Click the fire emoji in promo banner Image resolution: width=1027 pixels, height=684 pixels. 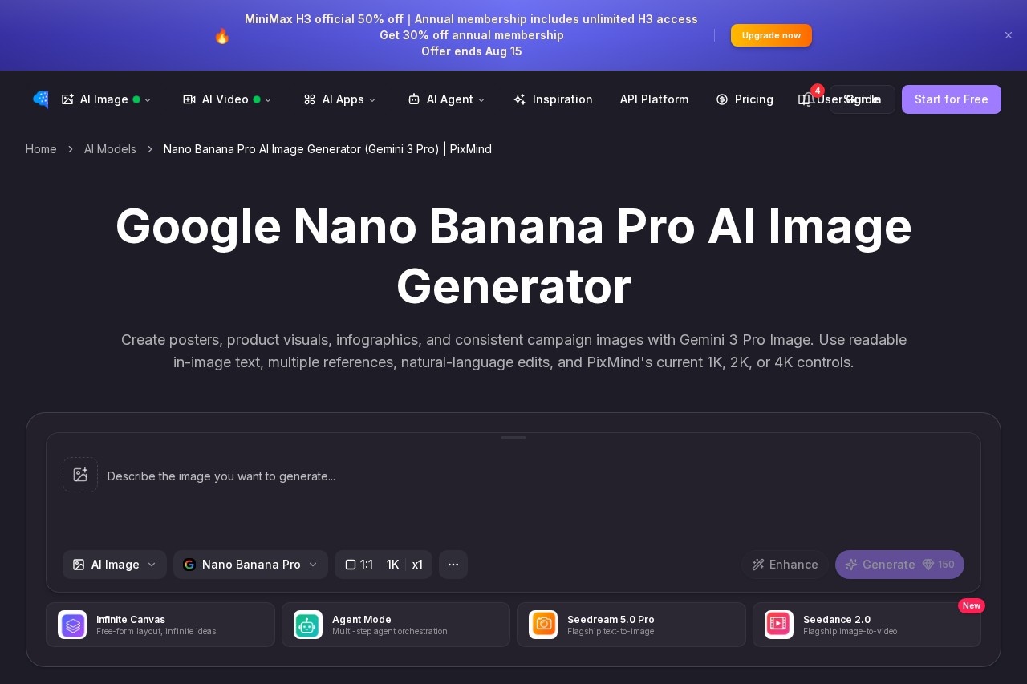pyautogui.click(x=222, y=36)
